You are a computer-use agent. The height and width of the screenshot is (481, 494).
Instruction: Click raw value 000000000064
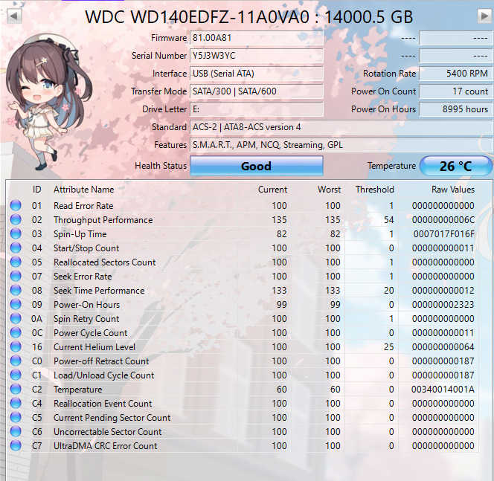[443, 347]
